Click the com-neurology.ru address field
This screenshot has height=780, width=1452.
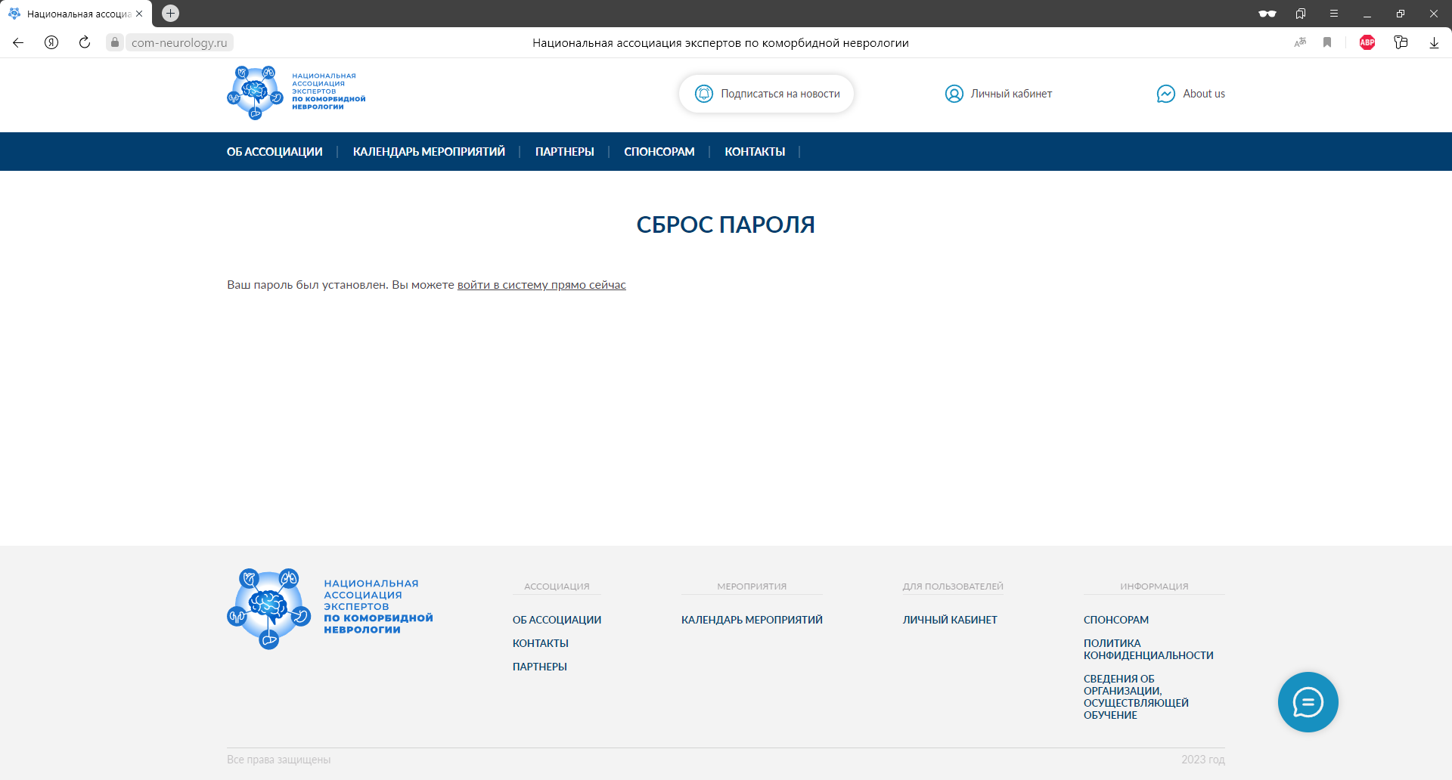click(x=179, y=42)
